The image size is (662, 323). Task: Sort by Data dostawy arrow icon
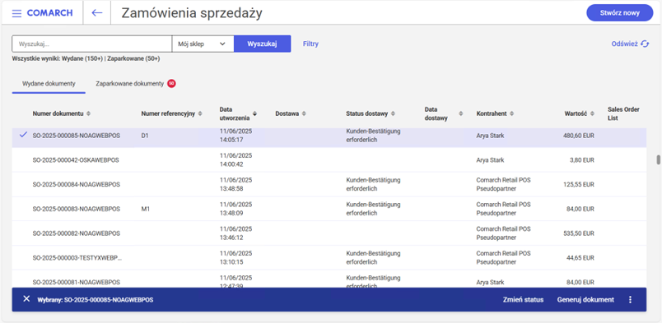460,113
